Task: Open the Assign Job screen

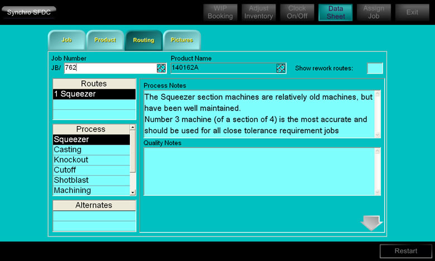Action: [374, 12]
